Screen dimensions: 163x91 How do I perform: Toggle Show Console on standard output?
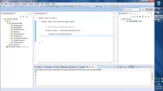130,67
